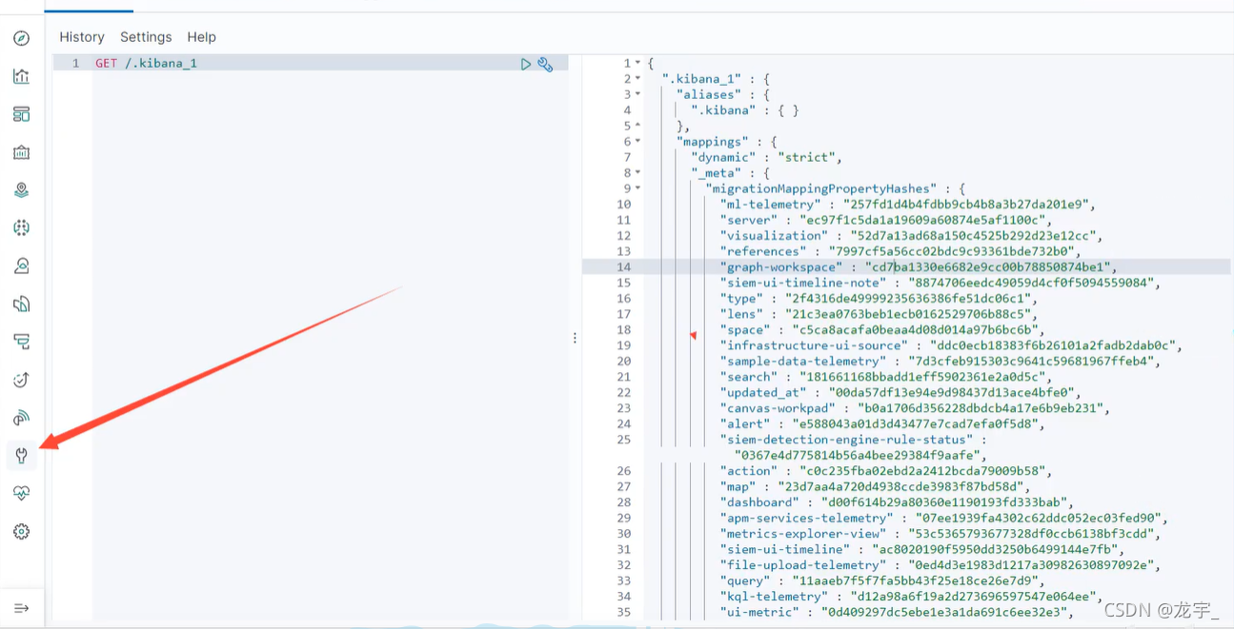Open the Metrics app icon
1234x629 pixels.
[21, 266]
